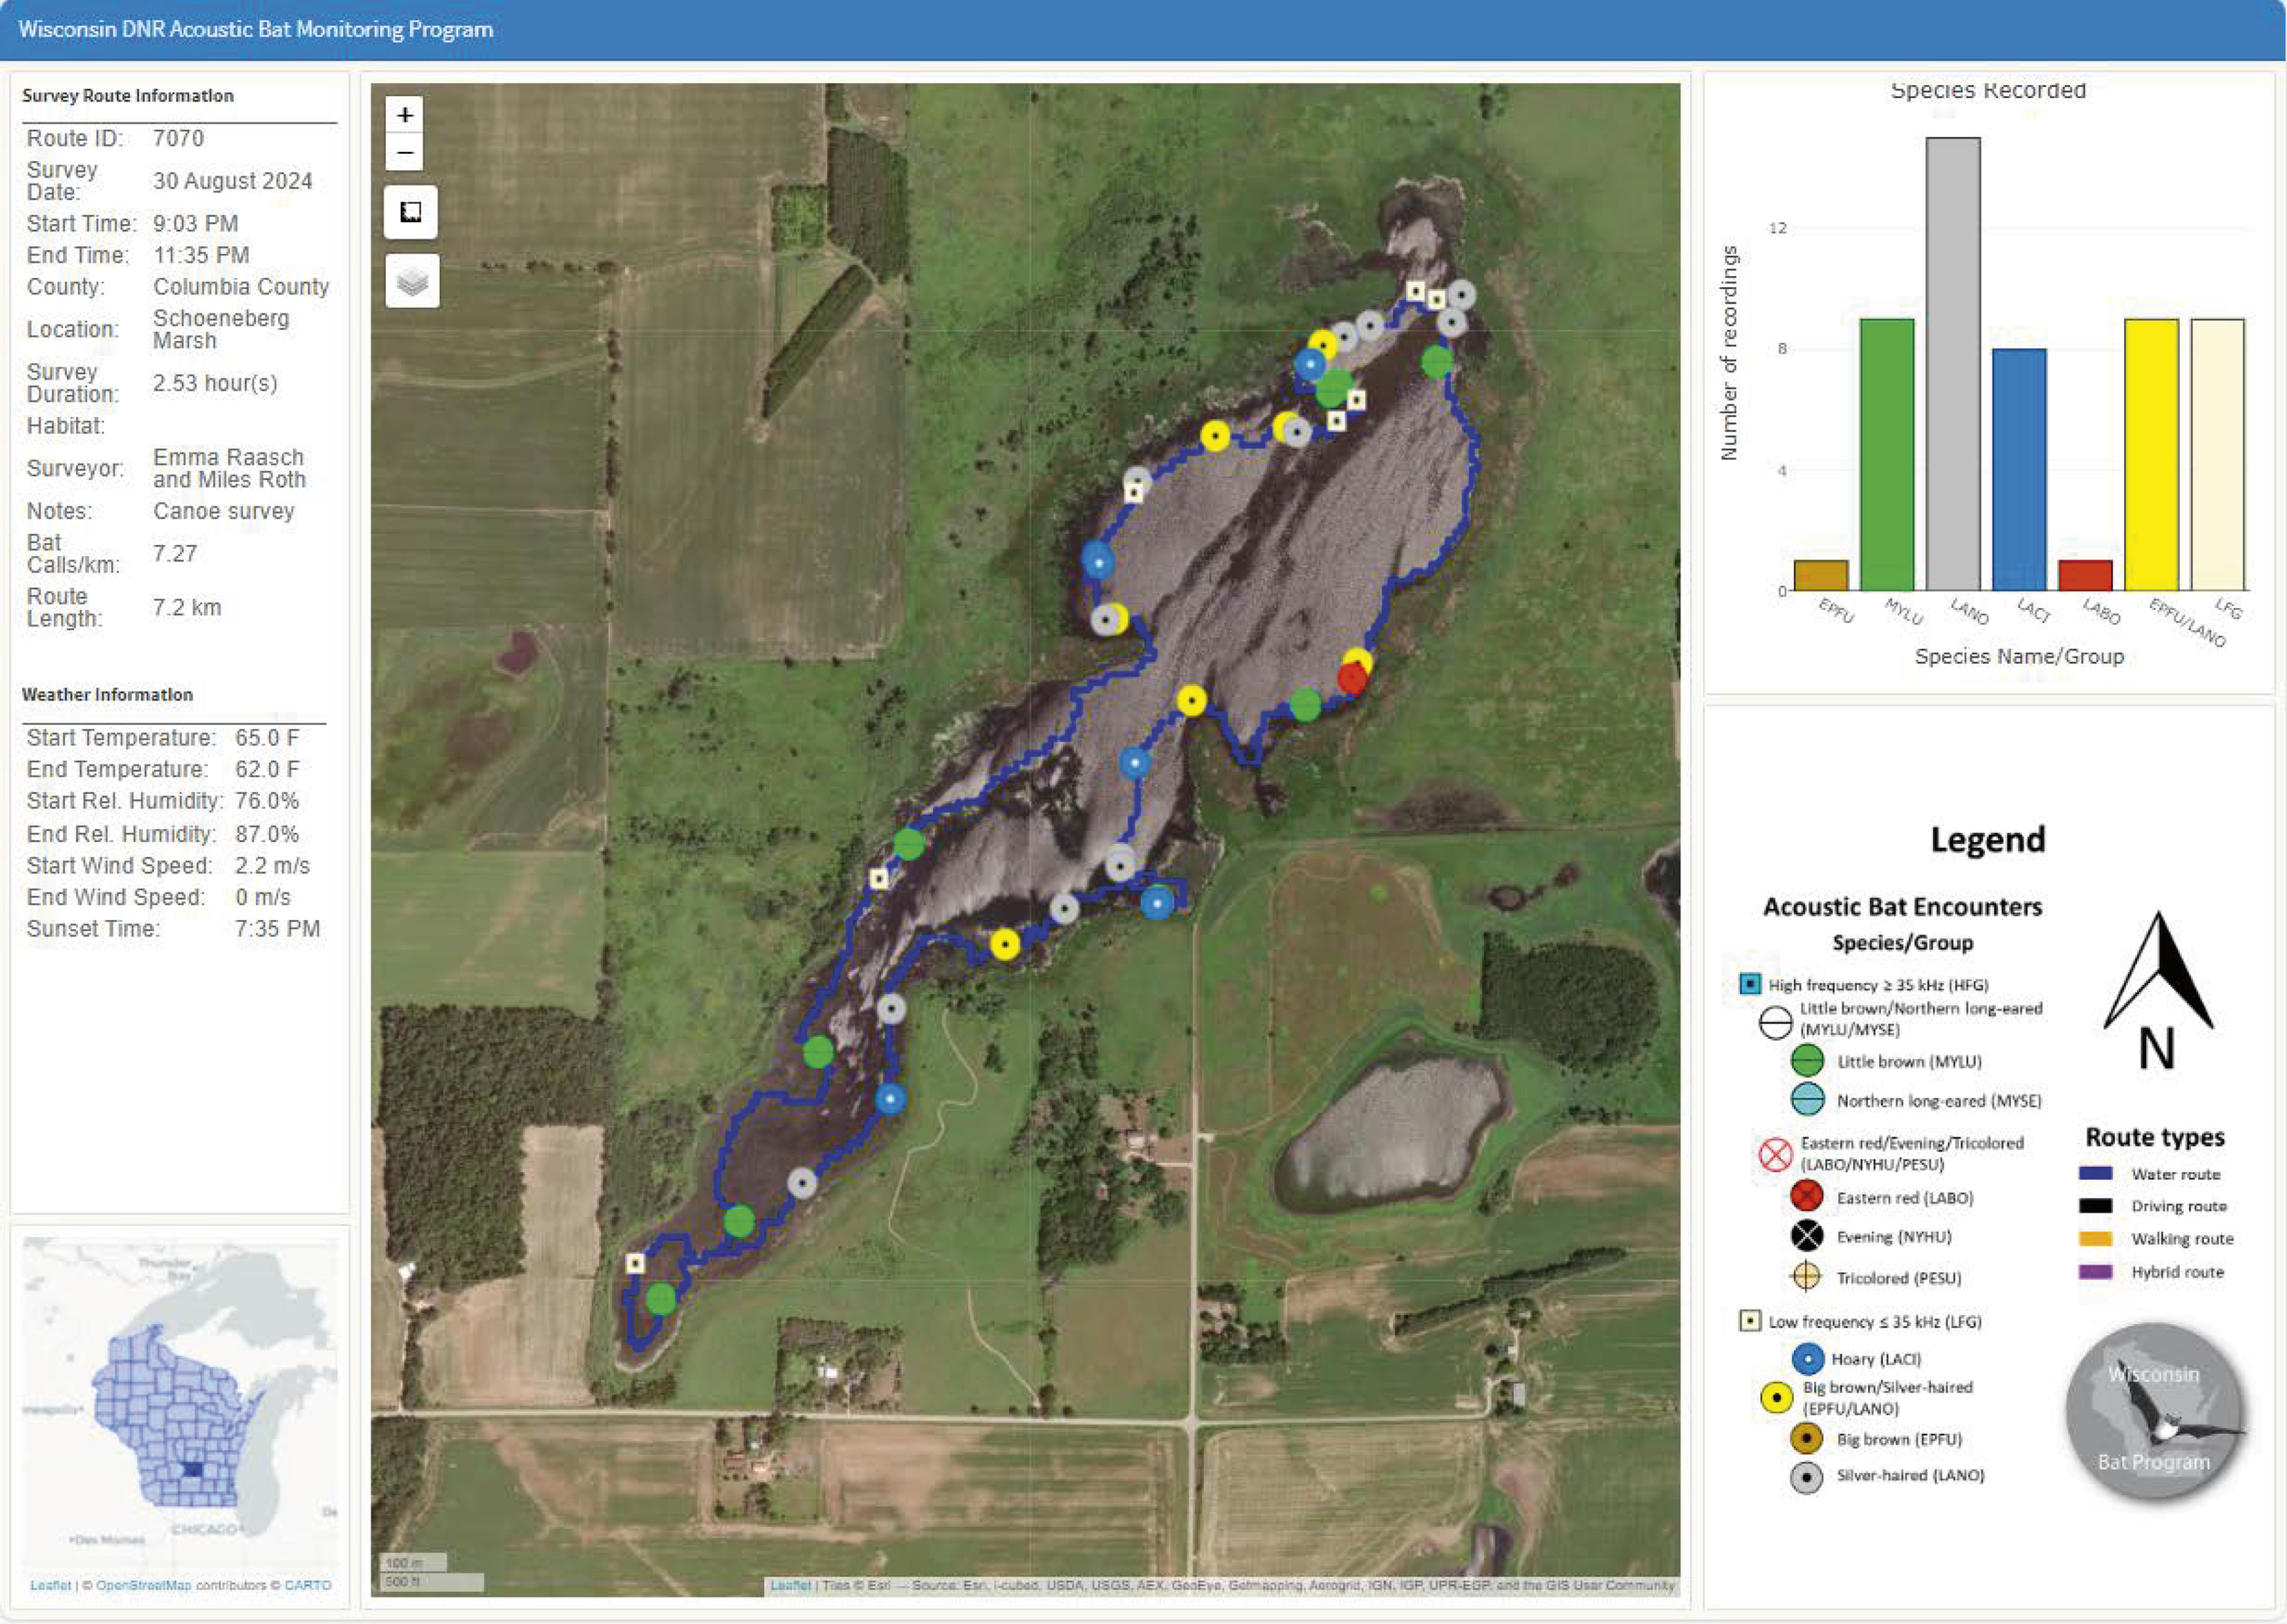Select the Tricolored (PESU) legend icon
Image resolution: width=2287 pixels, height=1624 pixels.
coord(1806,1277)
